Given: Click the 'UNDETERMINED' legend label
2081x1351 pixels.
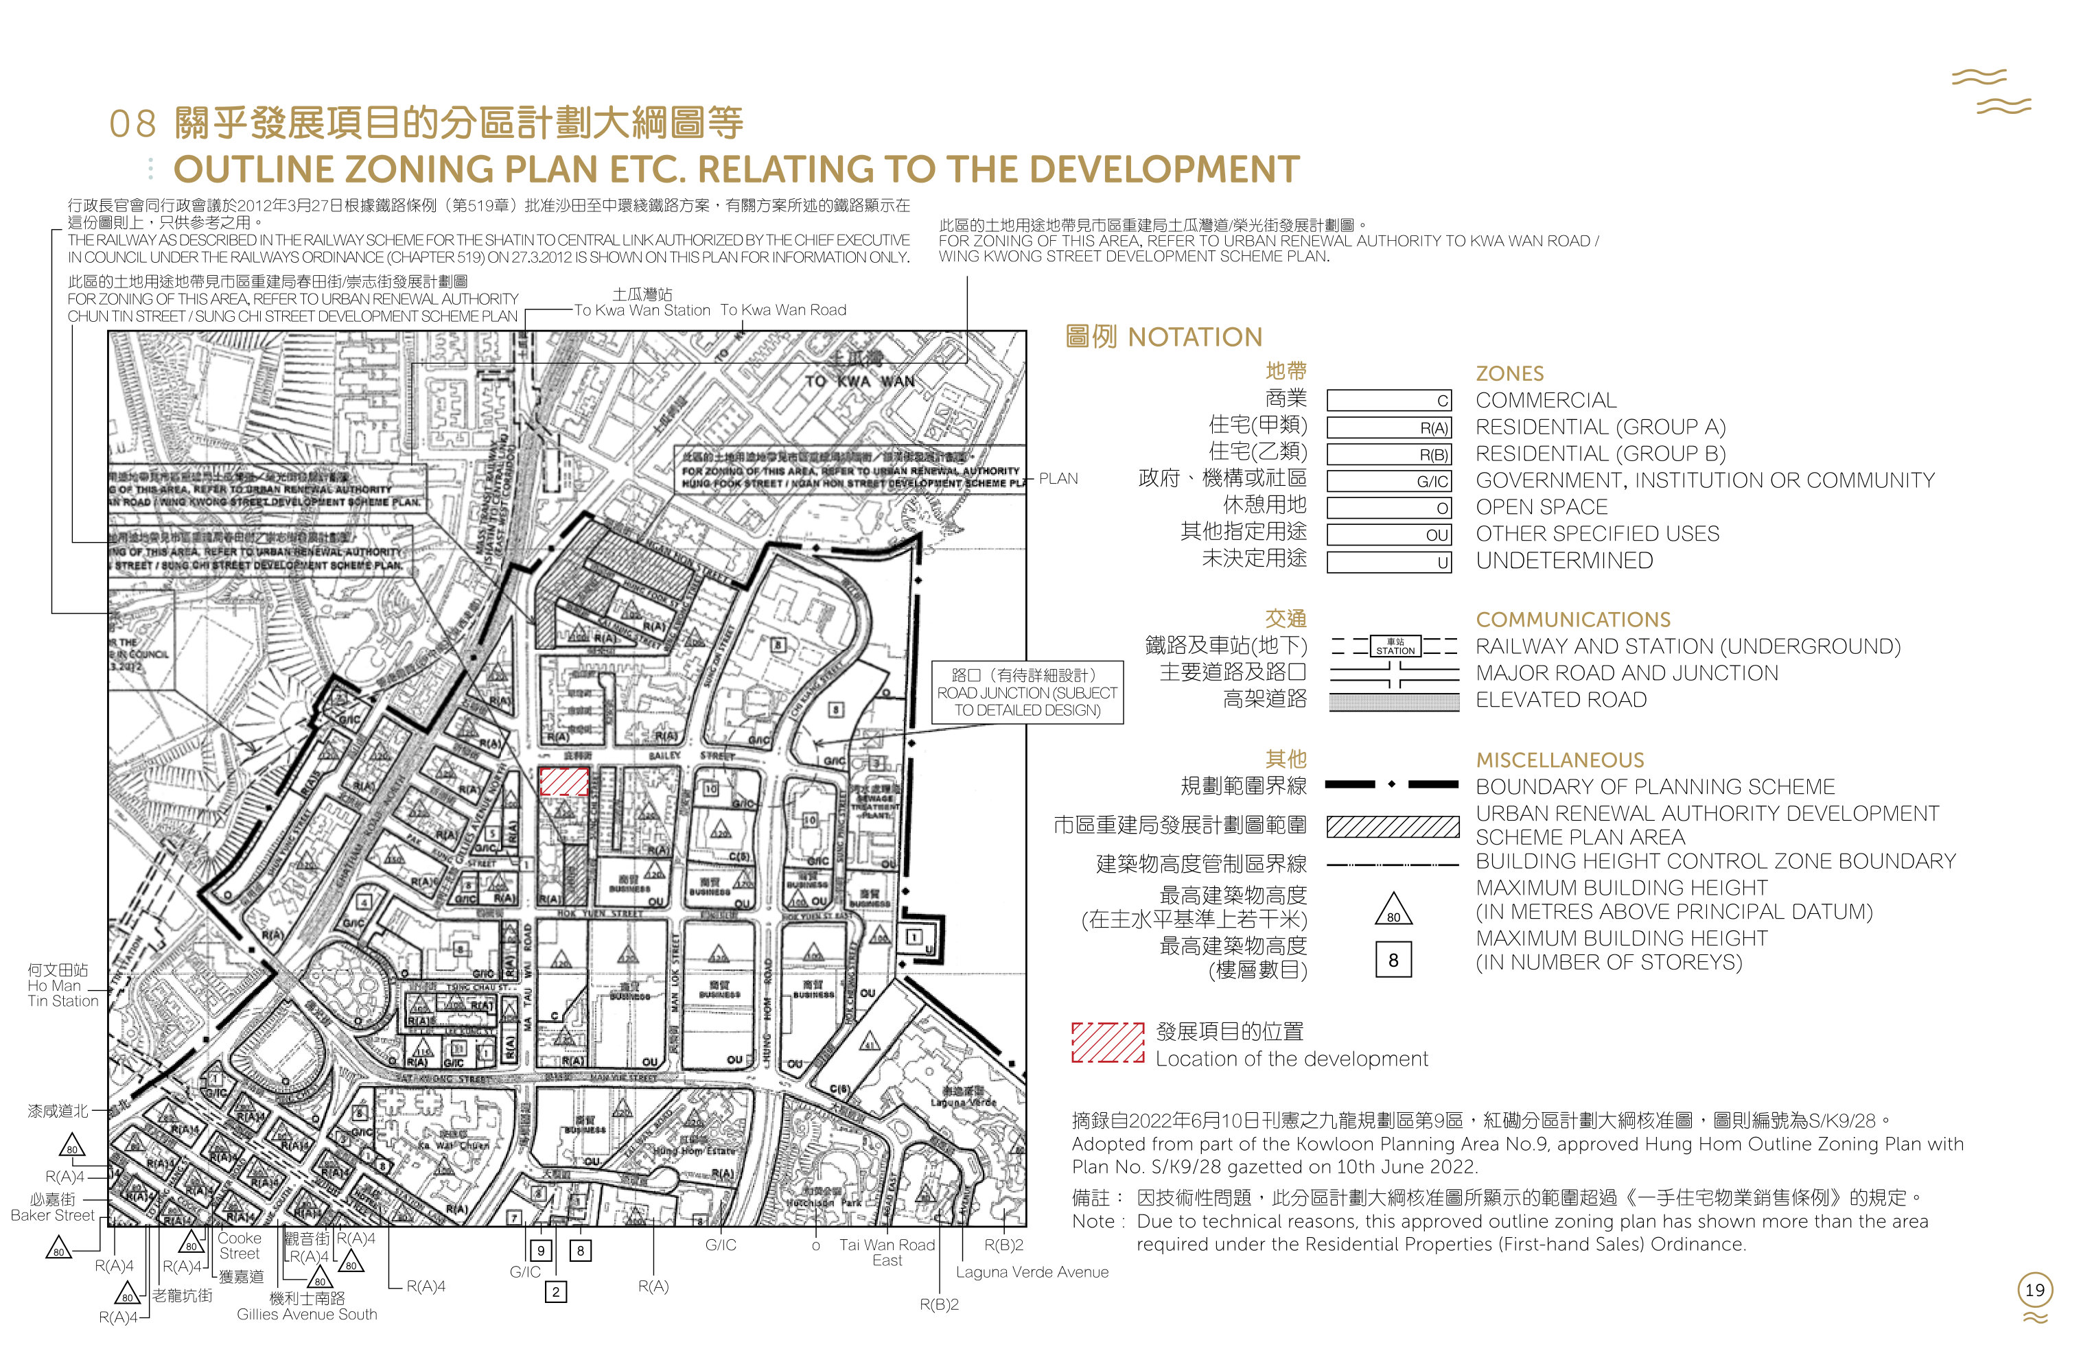Looking at the screenshot, I should 1564,561.
